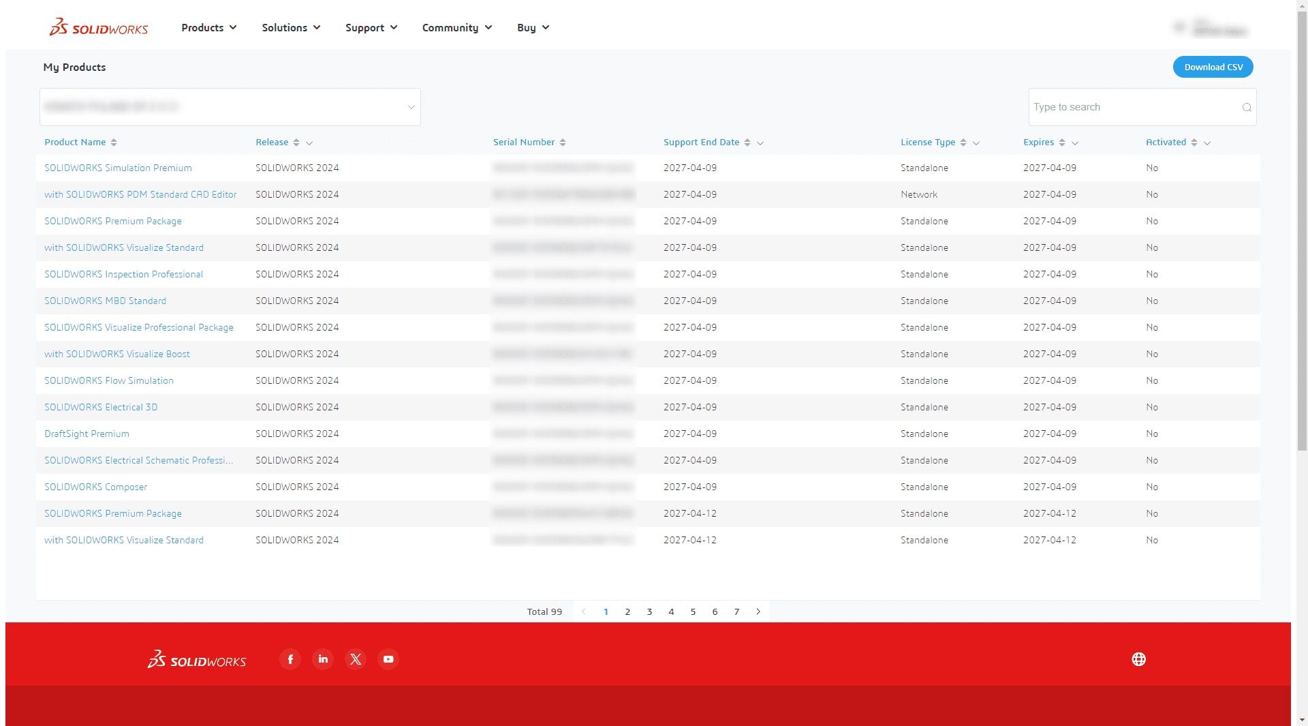Click the scrollbar down arrow
Screen dimensions: 1308x726
[1302, 720]
